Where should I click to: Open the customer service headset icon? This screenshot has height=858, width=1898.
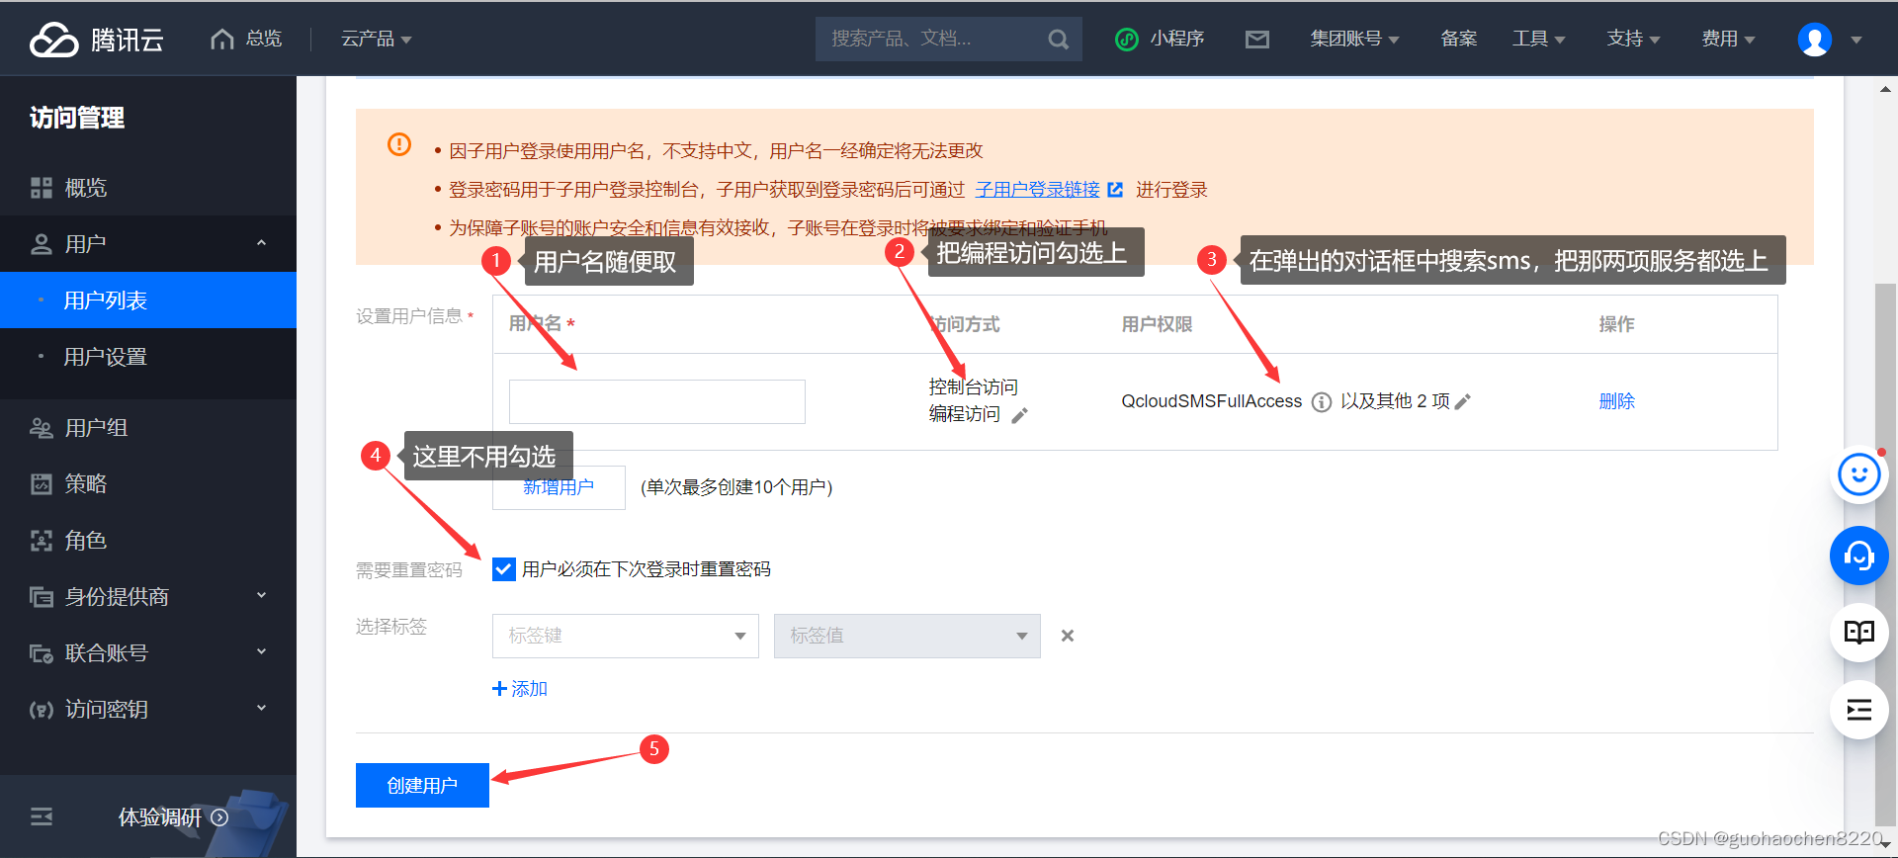coord(1859,556)
